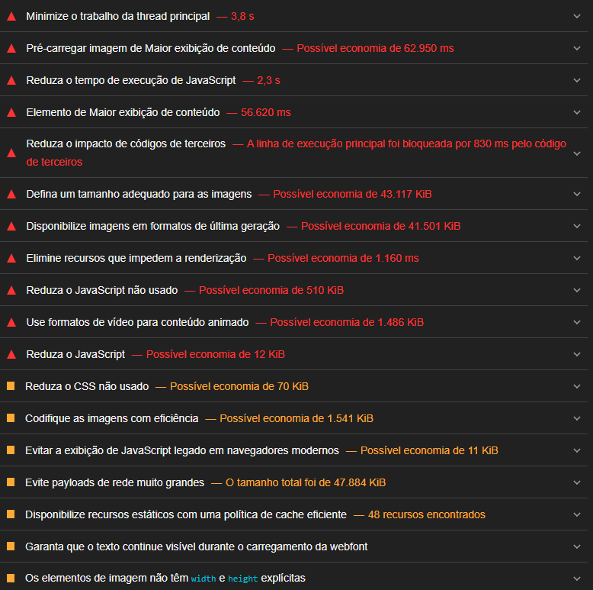Open chevron for 'Use formatos de vídeo para conteúdo animado'

click(577, 322)
